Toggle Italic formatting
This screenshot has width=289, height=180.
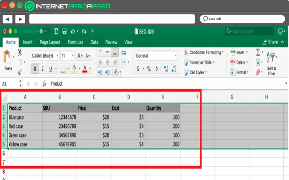coord(43,69)
